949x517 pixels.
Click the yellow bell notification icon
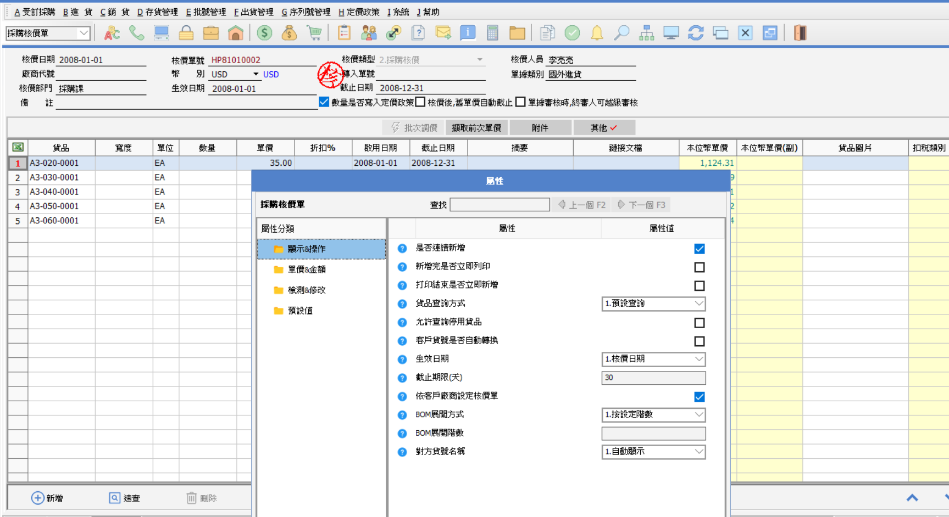(x=597, y=33)
